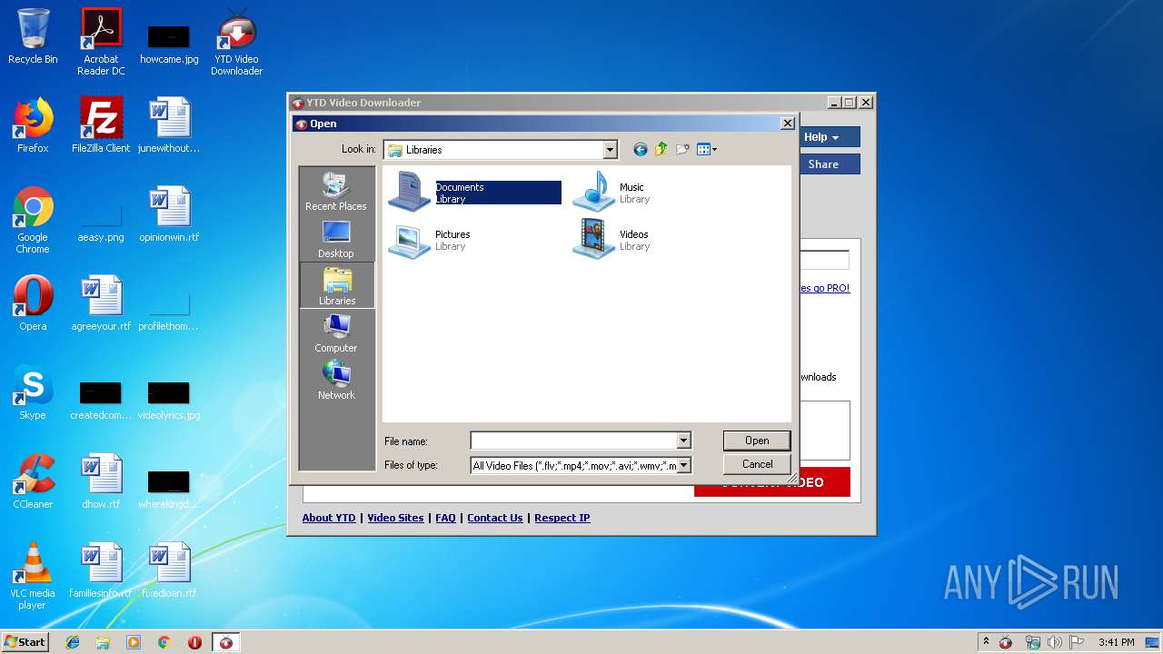Open the Help menu in YTD
The height and width of the screenshot is (654, 1163).
[x=830, y=137]
